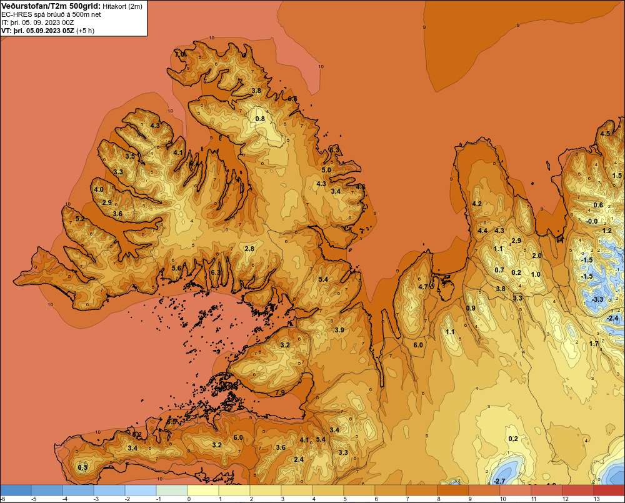
Task: Select the '-6' label on the legend scale
Action: [x=3, y=499]
